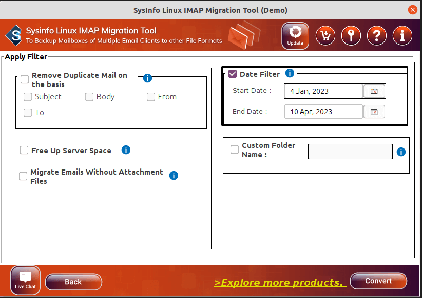Minimize the IMAP Migration Tool window
The height and width of the screenshot is (298, 422).
395,10
